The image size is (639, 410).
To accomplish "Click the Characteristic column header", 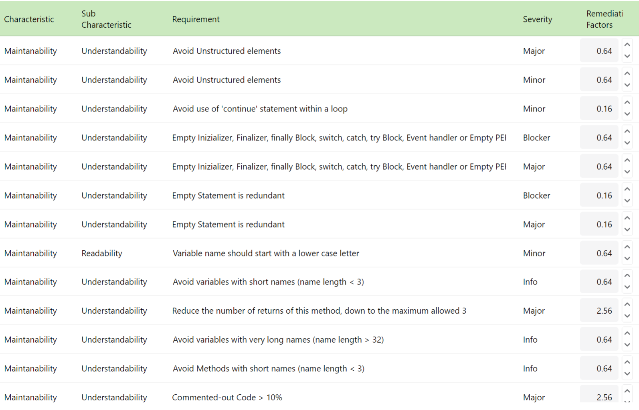I will pyautogui.click(x=29, y=19).
